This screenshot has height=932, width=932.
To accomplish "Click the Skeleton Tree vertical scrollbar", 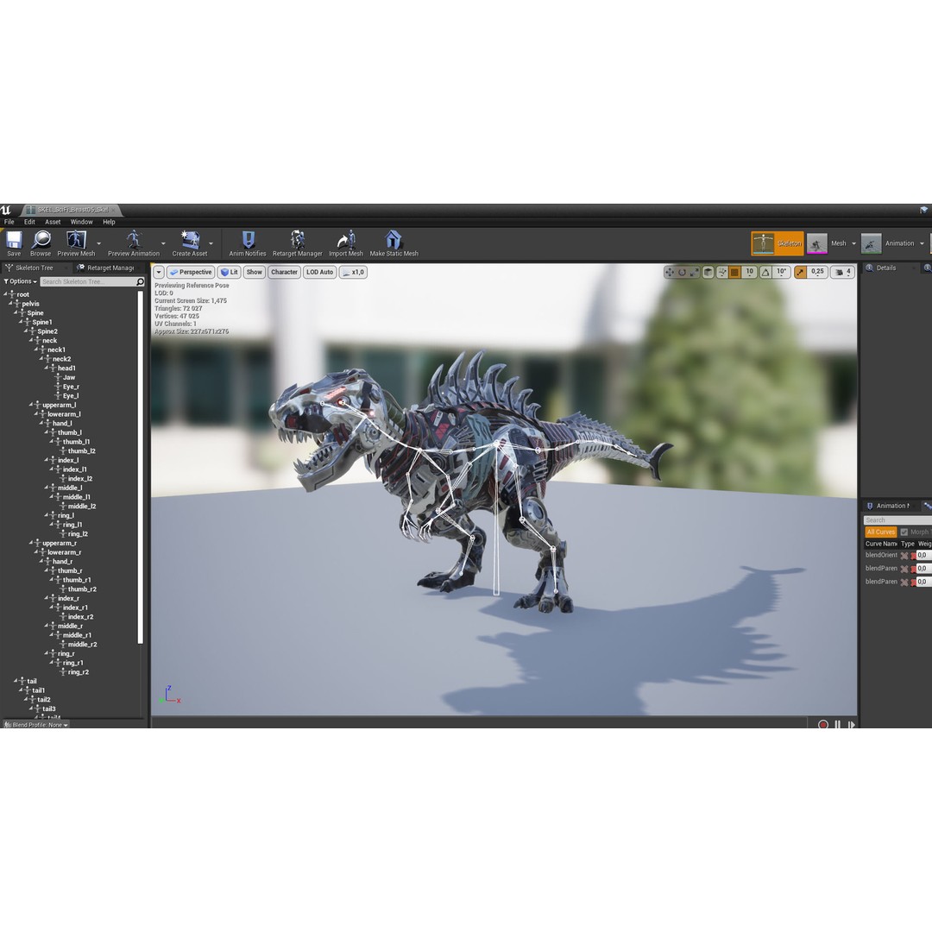I will pyautogui.click(x=141, y=468).
